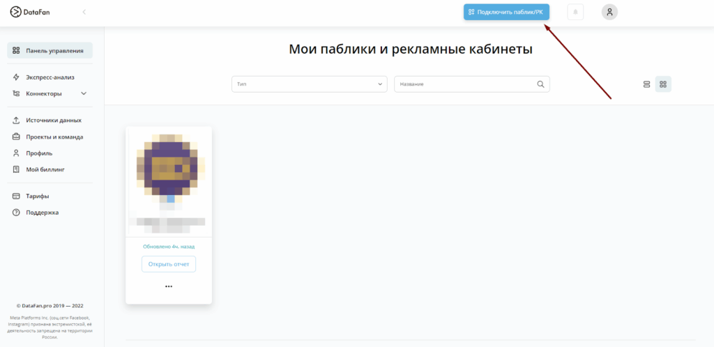Open Экспресс-анализ from the sidebar
714x347 pixels.
(x=50, y=77)
